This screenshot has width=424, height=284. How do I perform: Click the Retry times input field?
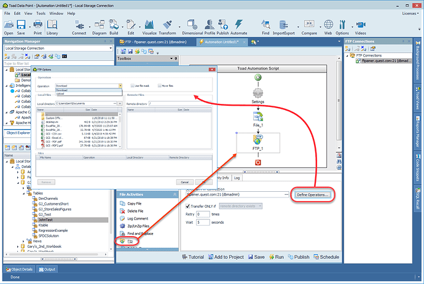tap(203, 214)
